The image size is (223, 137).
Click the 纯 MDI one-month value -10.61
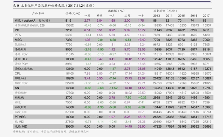(113, 122)
